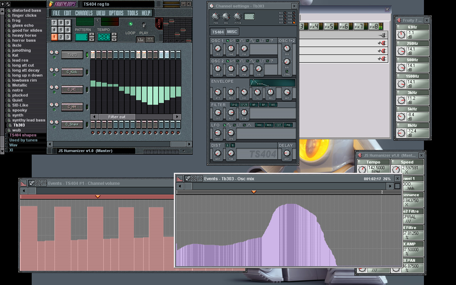Click the song mode bars icon under Play

pos(141,40)
